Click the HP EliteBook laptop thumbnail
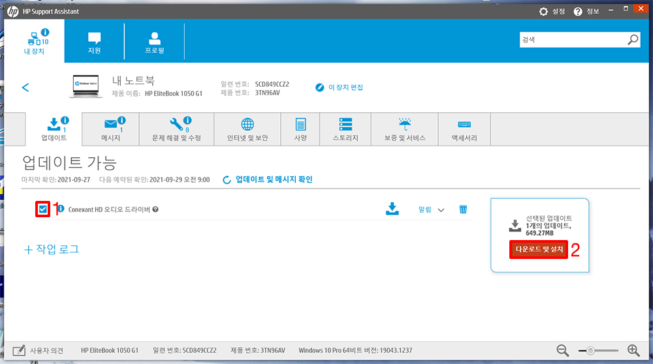The width and height of the screenshot is (653, 364). (x=86, y=86)
